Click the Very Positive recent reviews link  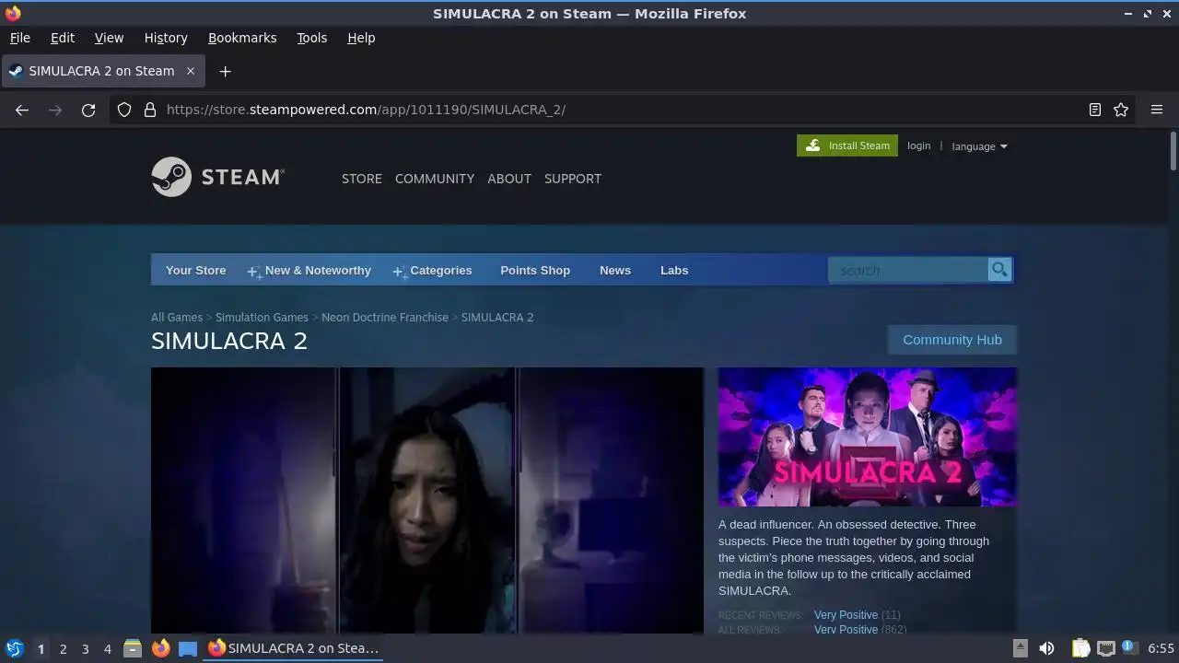click(846, 615)
